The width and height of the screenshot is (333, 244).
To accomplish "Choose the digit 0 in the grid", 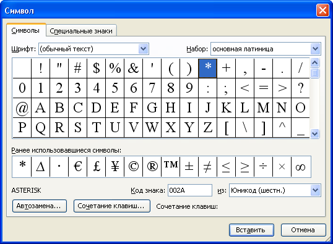I will click(22, 88).
